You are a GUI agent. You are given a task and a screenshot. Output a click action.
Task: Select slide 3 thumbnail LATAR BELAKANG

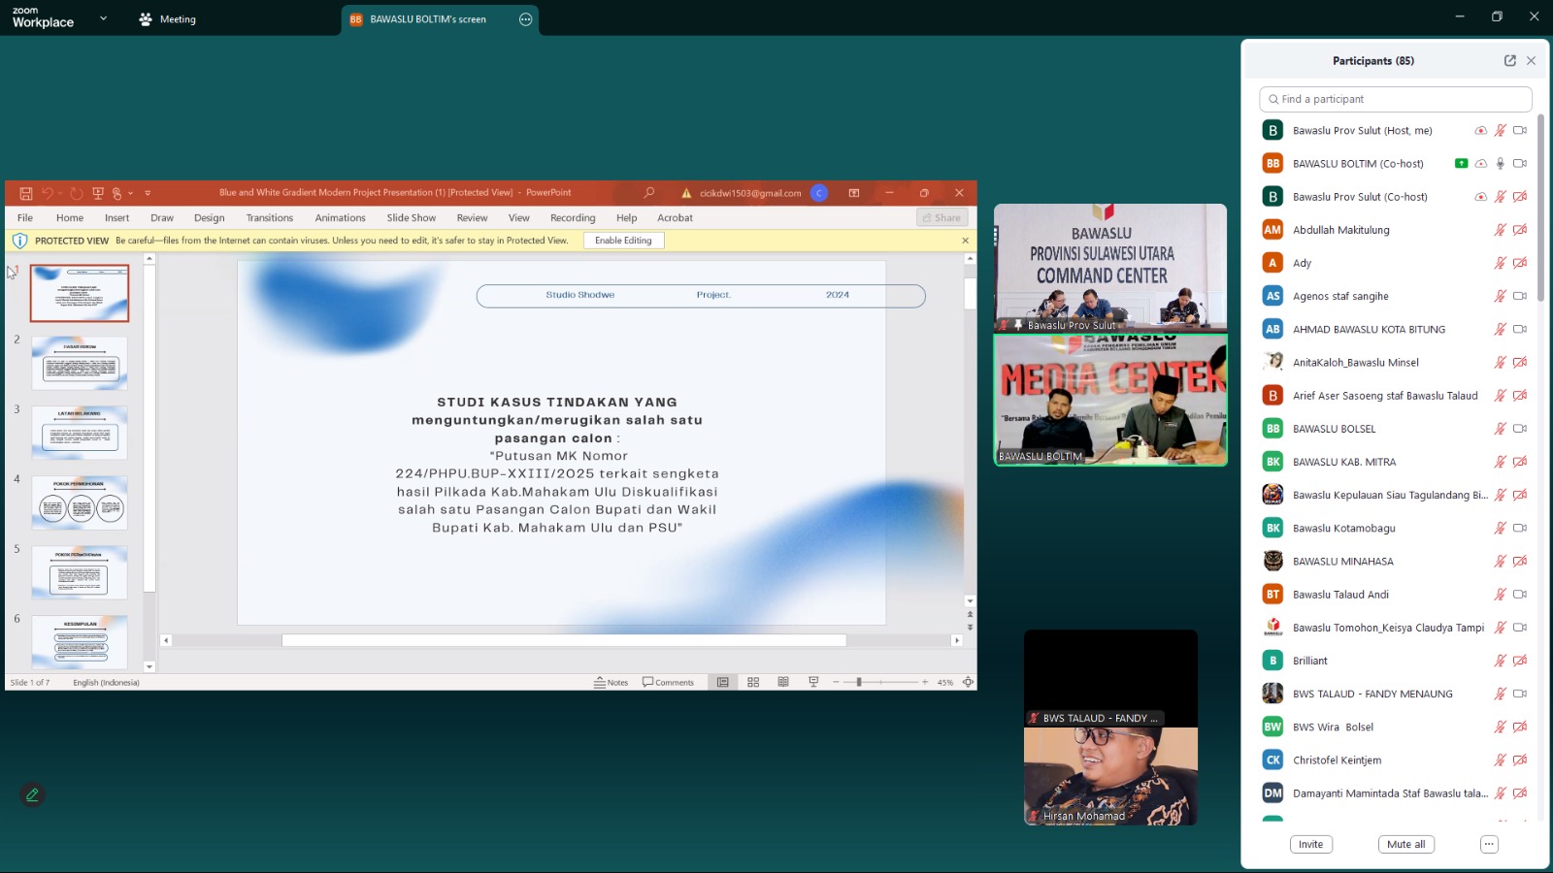80,433
